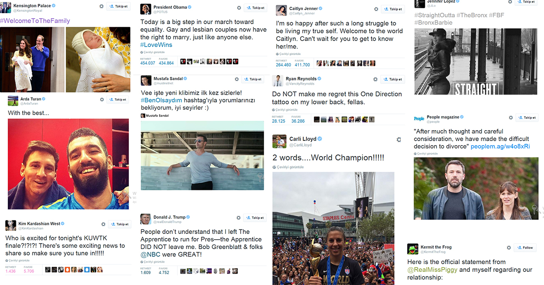Open Arda Turan's selfie photo

pyautogui.click(x=68, y=164)
